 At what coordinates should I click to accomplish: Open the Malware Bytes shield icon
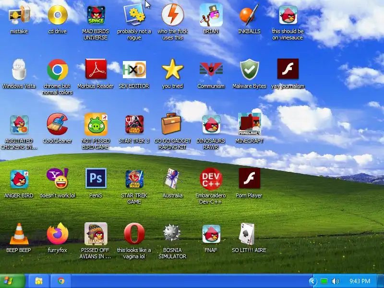249,70
